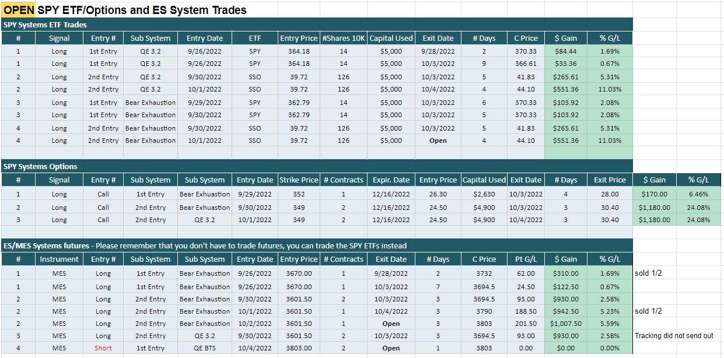Click the '28.00' exit price cell

click(x=610, y=194)
